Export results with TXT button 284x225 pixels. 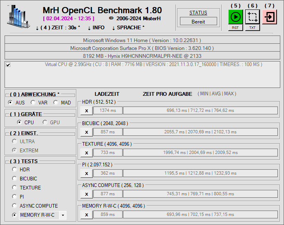point(253,28)
